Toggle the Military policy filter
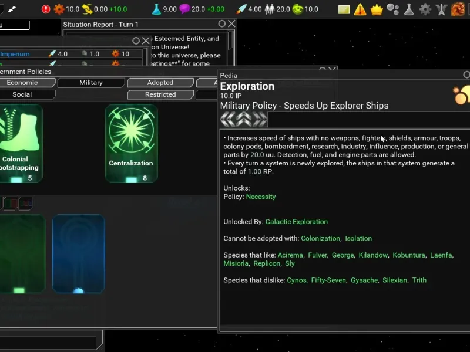Image resolution: width=470 pixels, height=352 pixels. 91,83
